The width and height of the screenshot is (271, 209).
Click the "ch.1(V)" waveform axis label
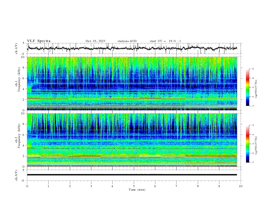click(x=16, y=48)
